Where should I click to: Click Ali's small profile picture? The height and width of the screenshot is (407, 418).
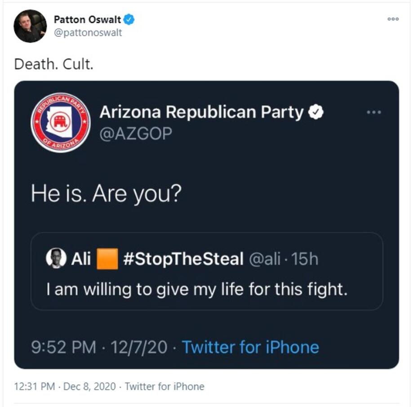tap(56, 258)
